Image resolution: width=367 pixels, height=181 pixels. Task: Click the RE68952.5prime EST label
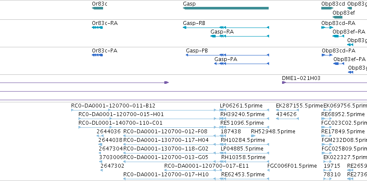tap(343, 114)
